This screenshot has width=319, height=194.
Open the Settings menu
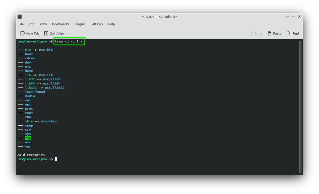click(x=96, y=24)
